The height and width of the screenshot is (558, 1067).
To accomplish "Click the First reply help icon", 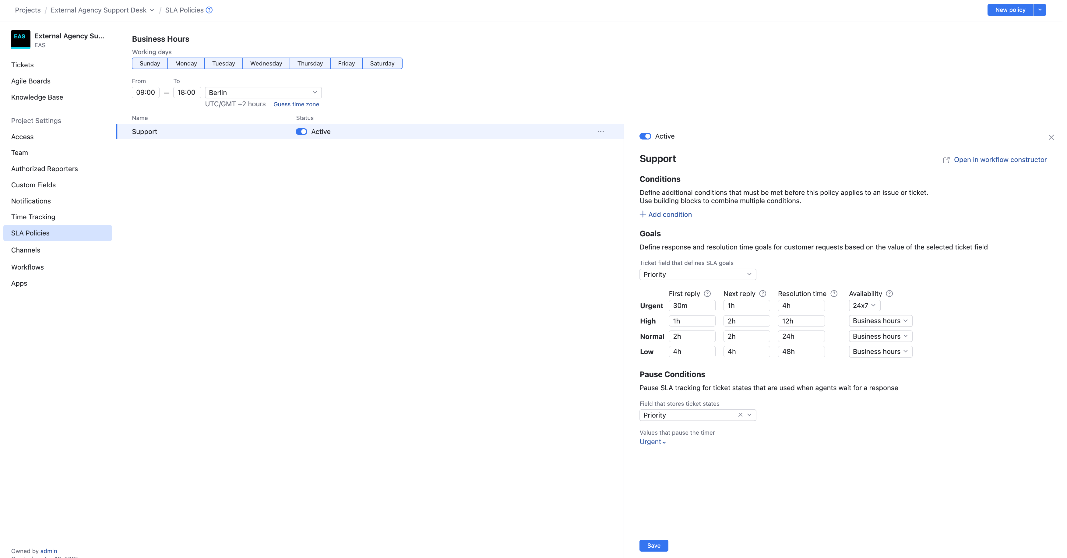I will 707,294.
